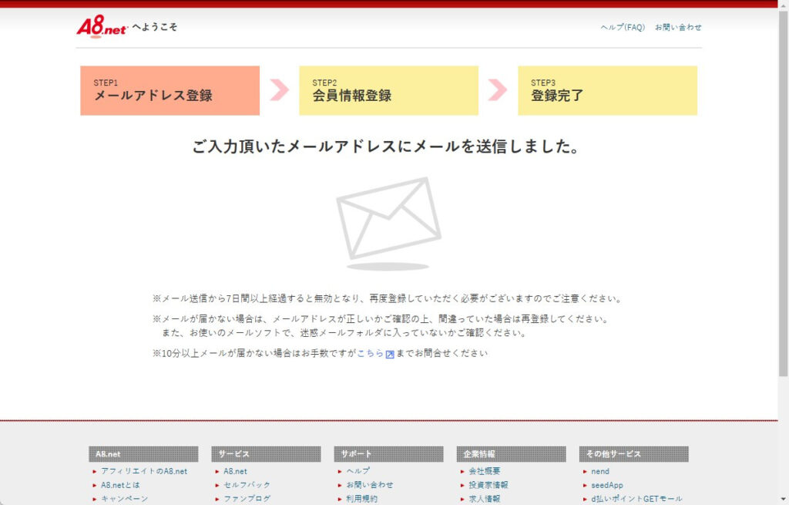Open the セルフバック footer link
Image resolution: width=789 pixels, height=505 pixels.
(x=247, y=485)
